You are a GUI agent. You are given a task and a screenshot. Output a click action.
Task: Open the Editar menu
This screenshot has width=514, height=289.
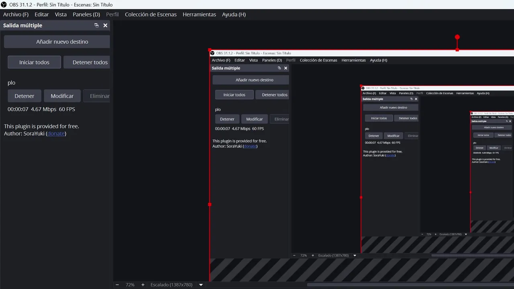41,14
